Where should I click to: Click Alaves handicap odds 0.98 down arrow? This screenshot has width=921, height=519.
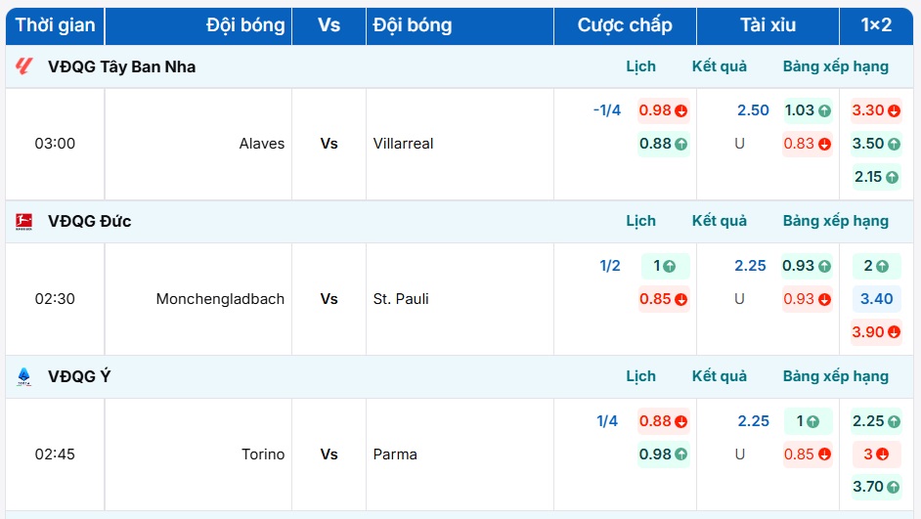click(x=680, y=110)
